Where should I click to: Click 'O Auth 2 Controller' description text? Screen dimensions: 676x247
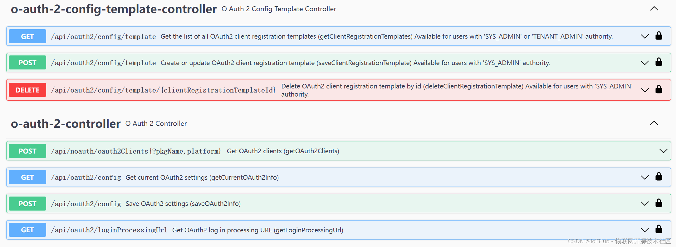(x=156, y=124)
